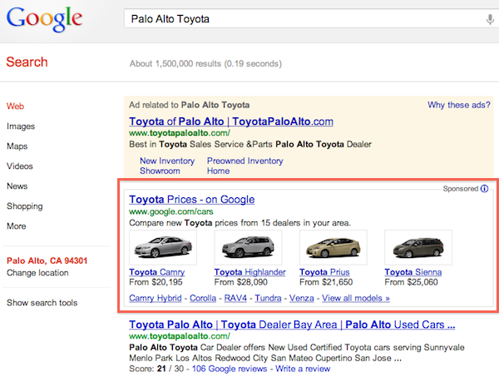Click From $28,090 price text
Viewport: 499px width, 377px height.
pos(240,282)
